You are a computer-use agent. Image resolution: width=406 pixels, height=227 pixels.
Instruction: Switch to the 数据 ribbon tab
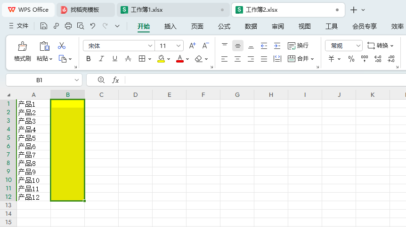[251, 26]
